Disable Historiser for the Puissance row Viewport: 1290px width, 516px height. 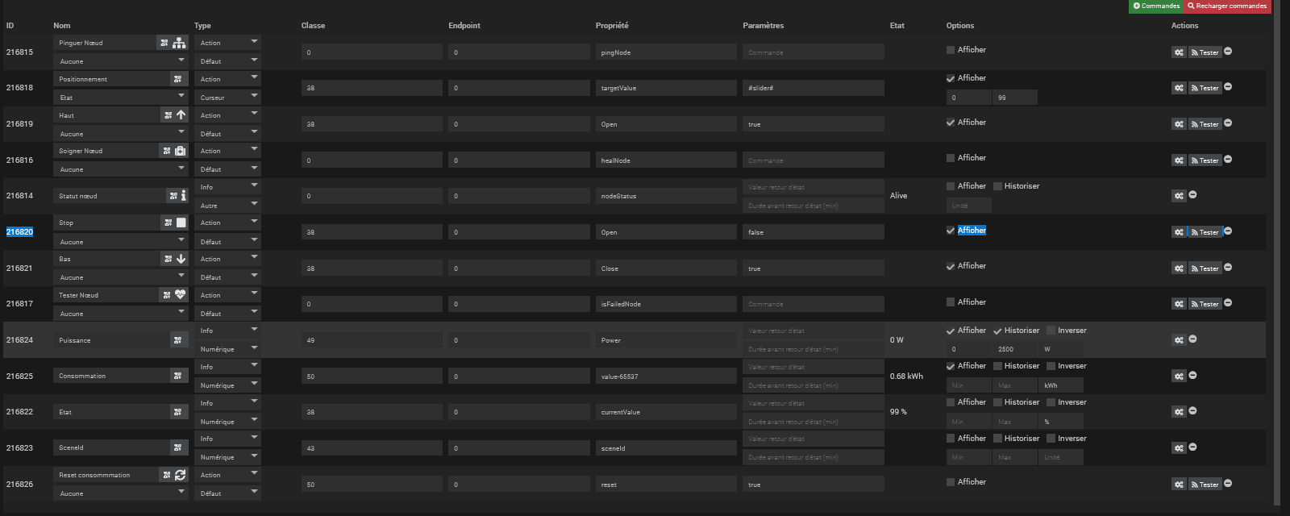(997, 331)
